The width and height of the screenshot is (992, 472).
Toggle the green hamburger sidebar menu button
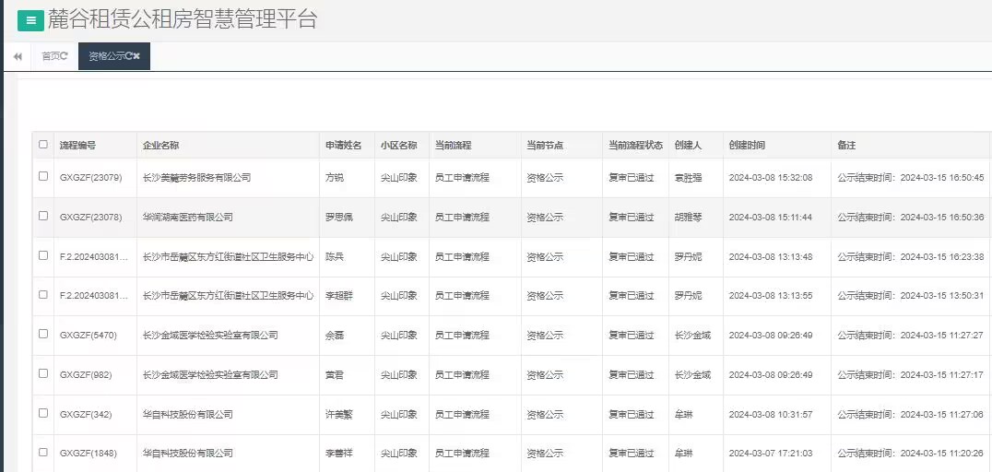point(30,20)
